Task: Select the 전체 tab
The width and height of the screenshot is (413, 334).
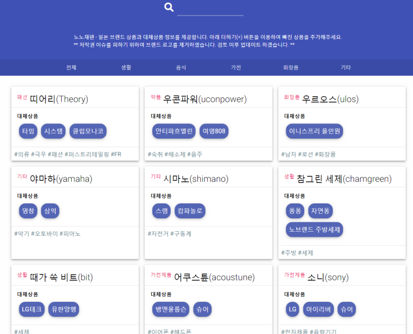Action: (x=71, y=67)
